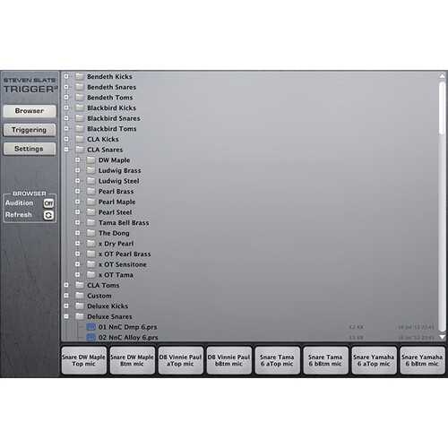Expand the Tama Bell Brass subfolder
This screenshot has height=448, width=448.
point(78,222)
